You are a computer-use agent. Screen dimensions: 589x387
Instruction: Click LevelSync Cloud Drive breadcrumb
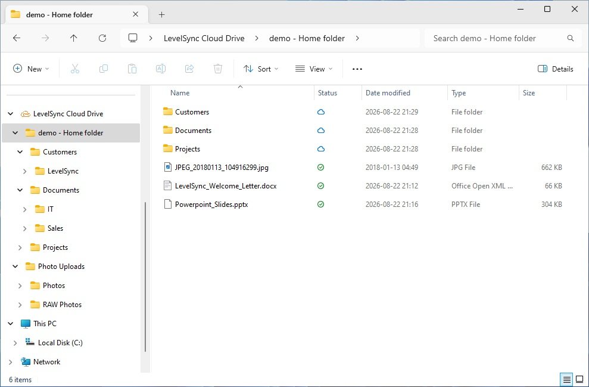pos(204,38)
